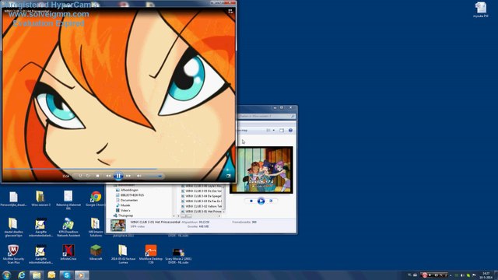Image resolution: width=498 pixels, height=280 pixels.
Task: Open the taskbar clock and date
Action: pyautogui.click(x=486, y=275)
